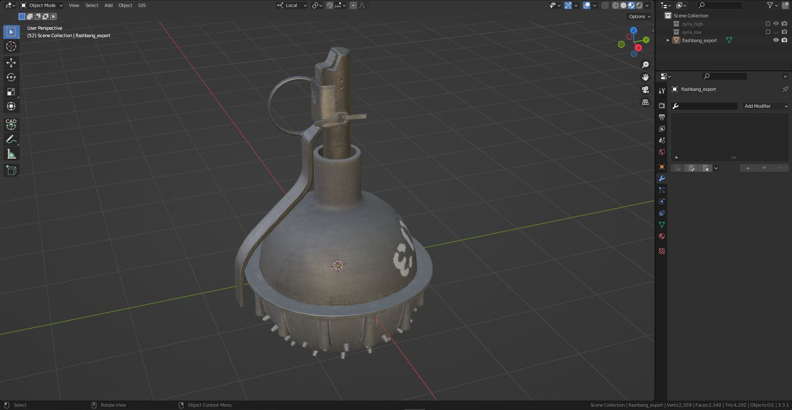Open the Add Modifier dropdown

[x=765, y=106]
